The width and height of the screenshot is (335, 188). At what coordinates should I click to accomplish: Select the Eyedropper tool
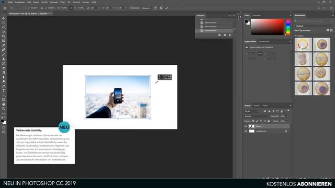pos(4,45)
